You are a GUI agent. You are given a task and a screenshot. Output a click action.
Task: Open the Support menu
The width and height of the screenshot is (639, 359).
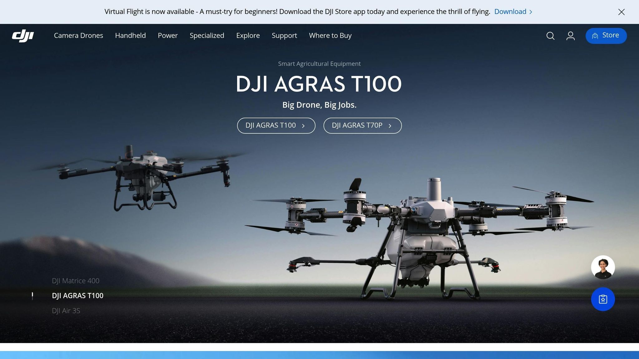coord(284,36)
